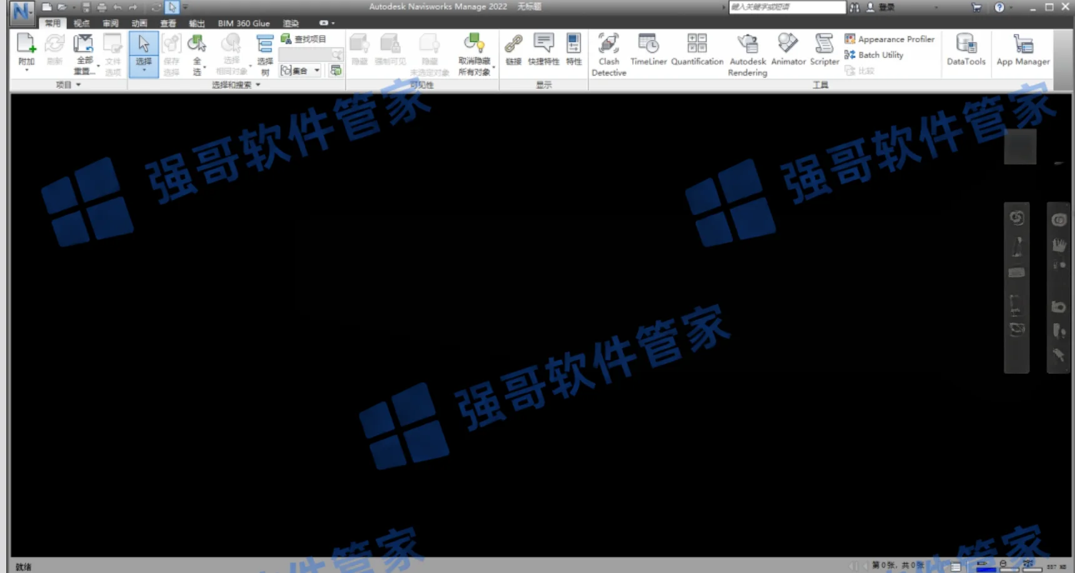Screen dimensions: 1075x573
Task: Click the sheet browser icon in status bar
Action: tap(956, 566)
